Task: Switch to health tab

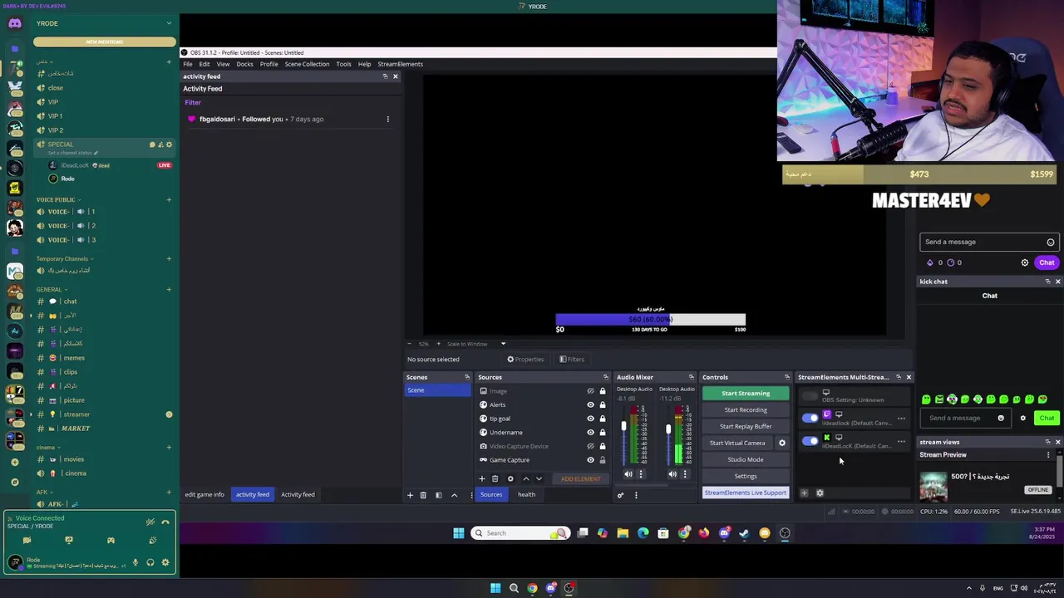Action: coord(526,495)
